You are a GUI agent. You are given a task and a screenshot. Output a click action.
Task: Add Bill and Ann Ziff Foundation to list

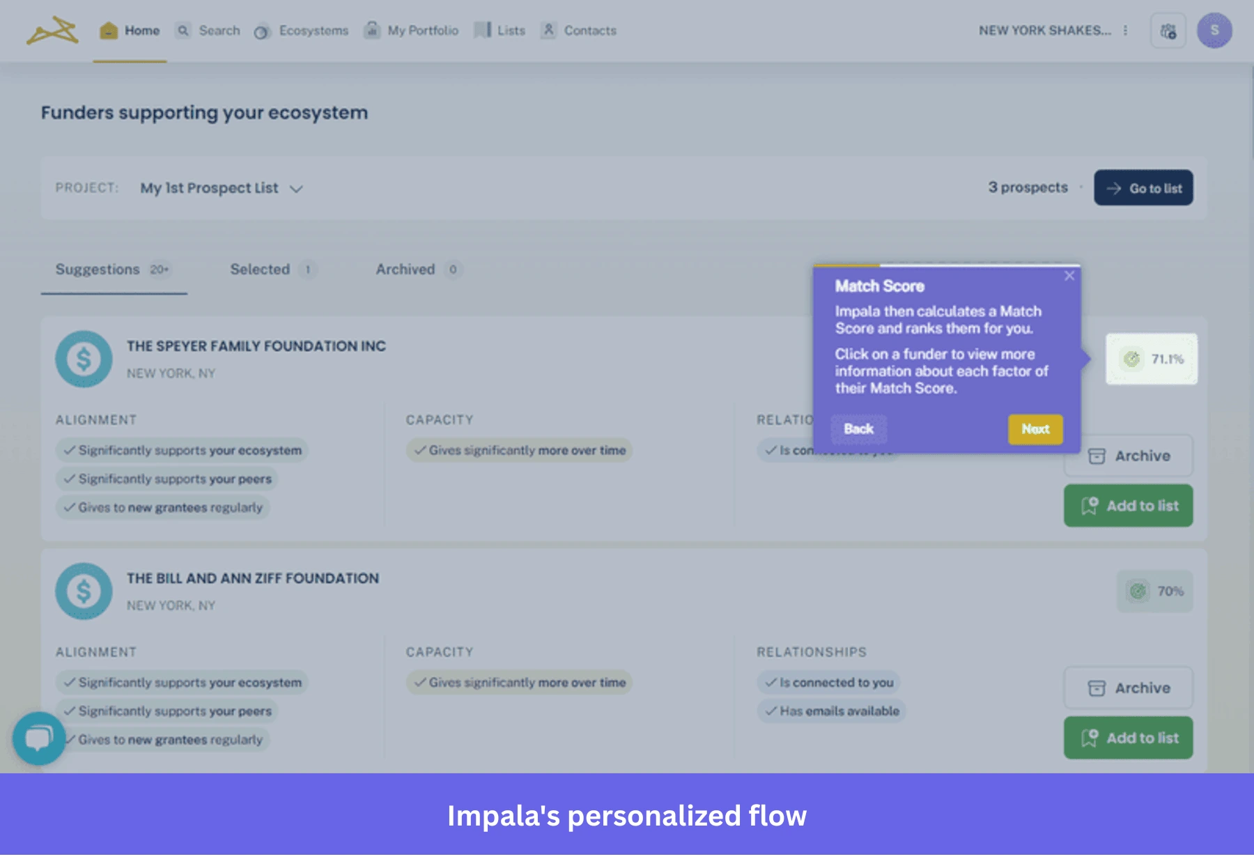click(1128, 738)
